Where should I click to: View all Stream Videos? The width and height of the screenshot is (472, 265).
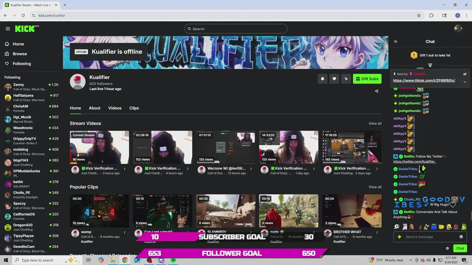point(375,123)
